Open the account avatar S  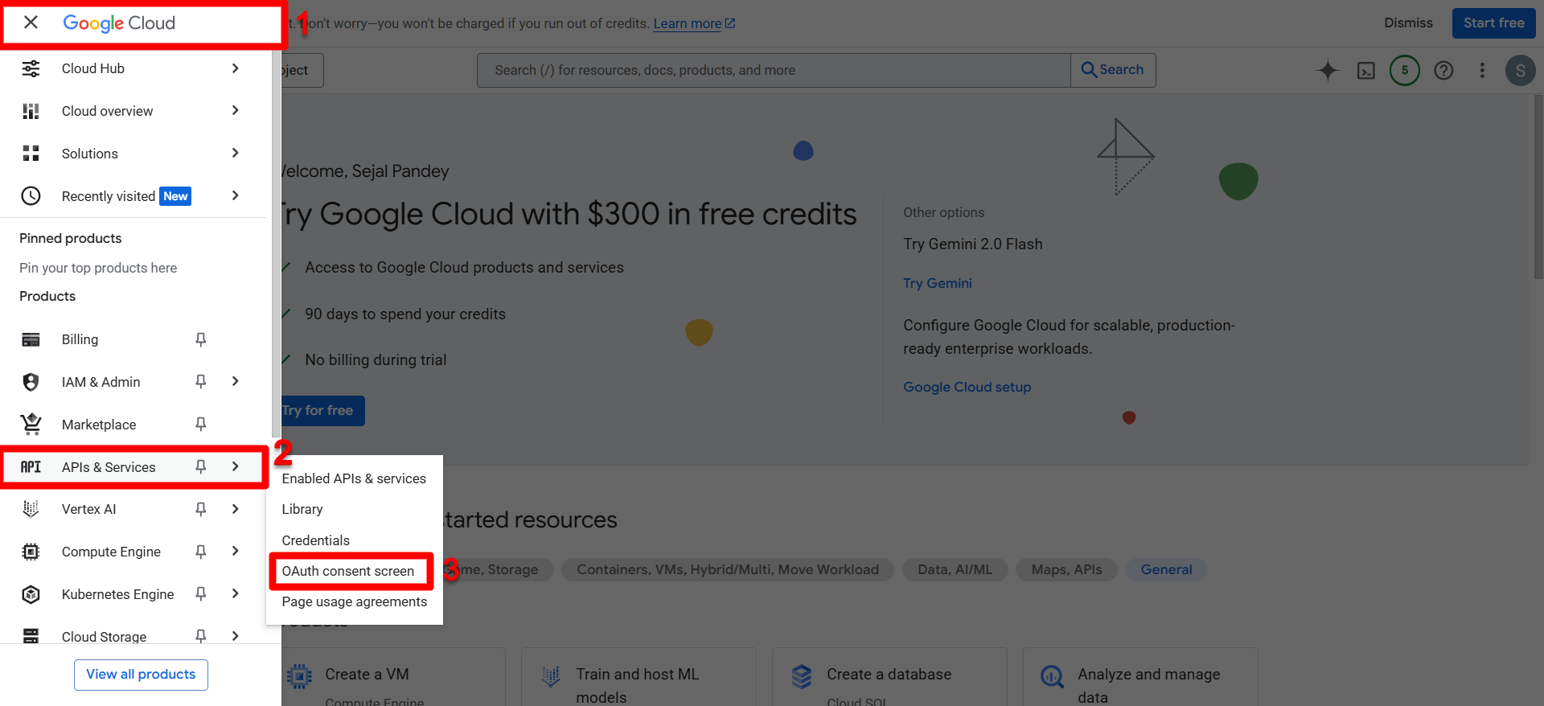pyautogui.click(x=1520, y=71)
